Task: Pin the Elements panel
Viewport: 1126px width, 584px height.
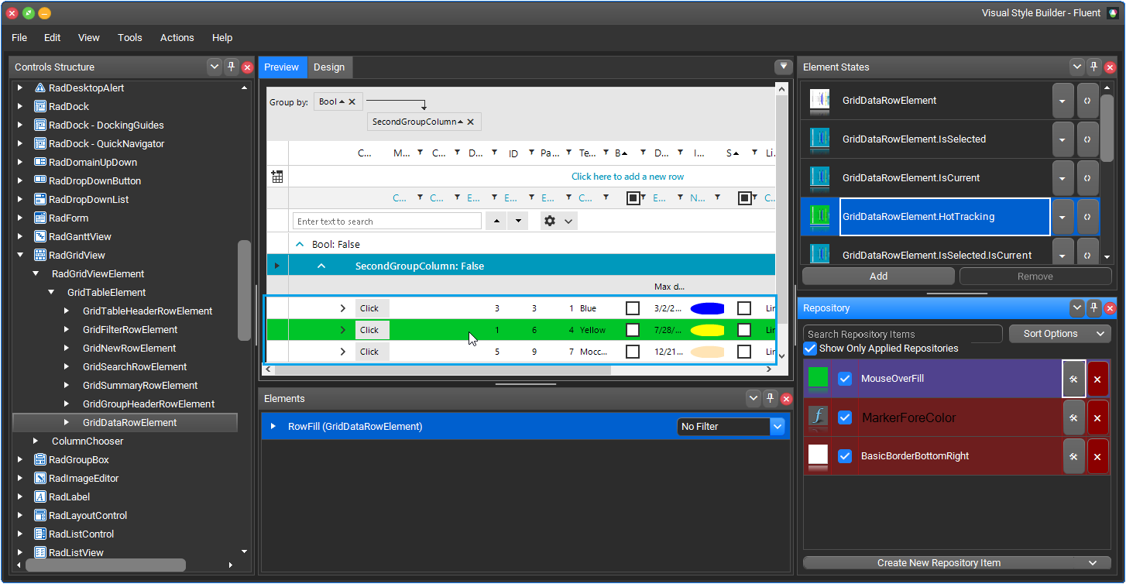Action: click(x=770, y=399)
